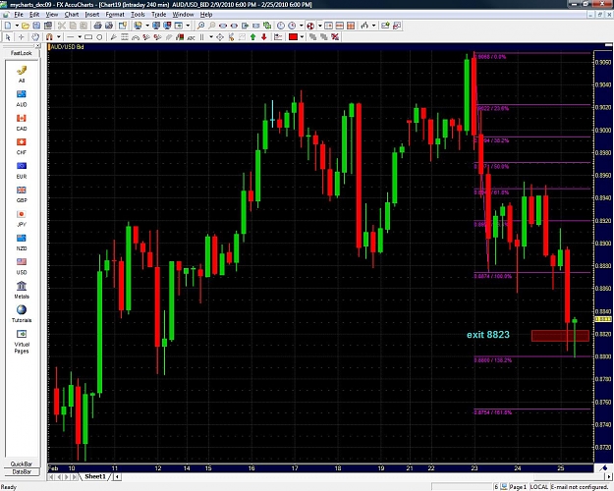The width and height of the screenshot is (614, 491).
Task: Open the Tools menu
Action: (x=138, y=15)
